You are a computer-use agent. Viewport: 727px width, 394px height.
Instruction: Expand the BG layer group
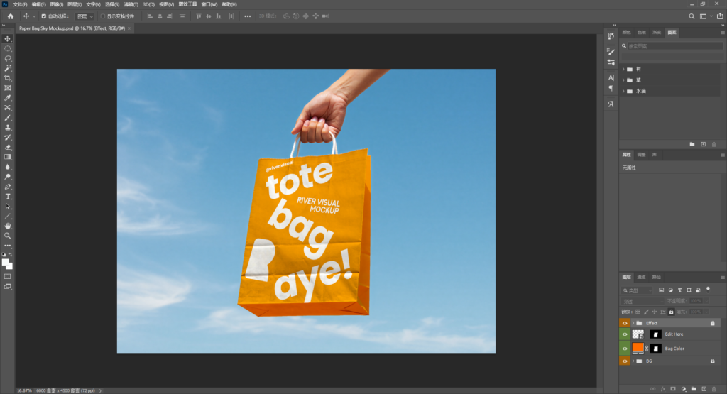pyautogui.click(x=633, y=361)
